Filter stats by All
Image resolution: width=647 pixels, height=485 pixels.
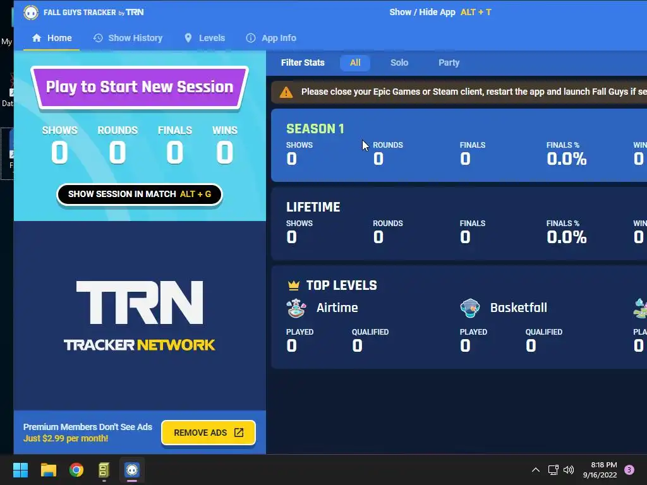355,63
